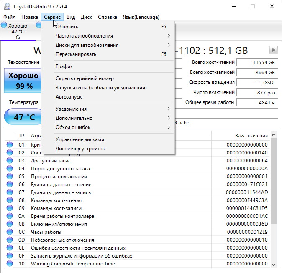This screenshot has width=282, height=273.
Task: Expand Диски для автообновления submenu
Action: pos(108,45)
